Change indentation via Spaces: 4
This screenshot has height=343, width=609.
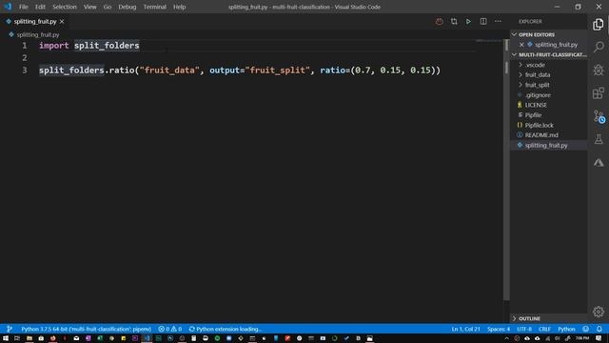point(499,329)
